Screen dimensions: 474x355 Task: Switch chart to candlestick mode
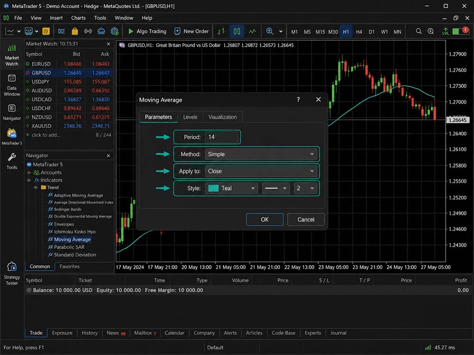pyautogui.click(x=237, y=31)
